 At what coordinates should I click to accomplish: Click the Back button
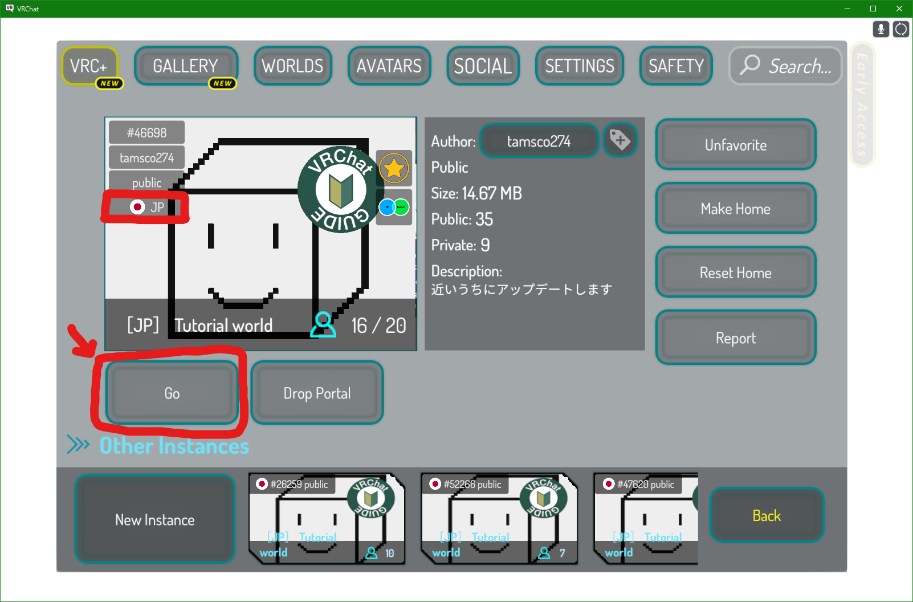pos(767,515)
